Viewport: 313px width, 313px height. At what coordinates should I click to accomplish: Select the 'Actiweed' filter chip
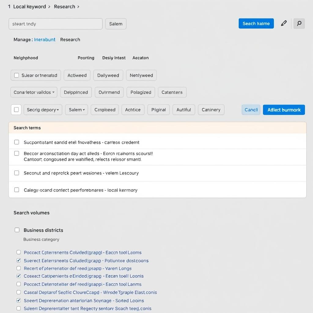click(x=77, y=75)
